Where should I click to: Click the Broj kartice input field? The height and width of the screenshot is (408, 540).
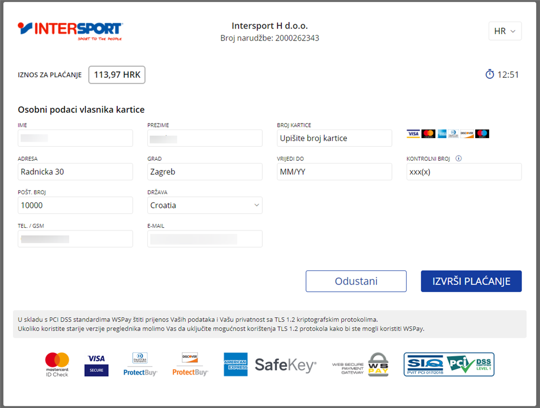point(334,138)
